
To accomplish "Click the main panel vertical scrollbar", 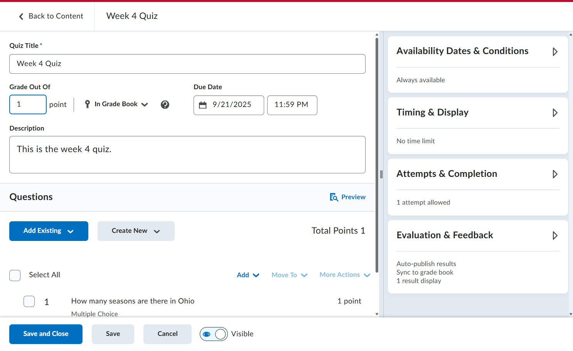I will [x=377, y=154].
